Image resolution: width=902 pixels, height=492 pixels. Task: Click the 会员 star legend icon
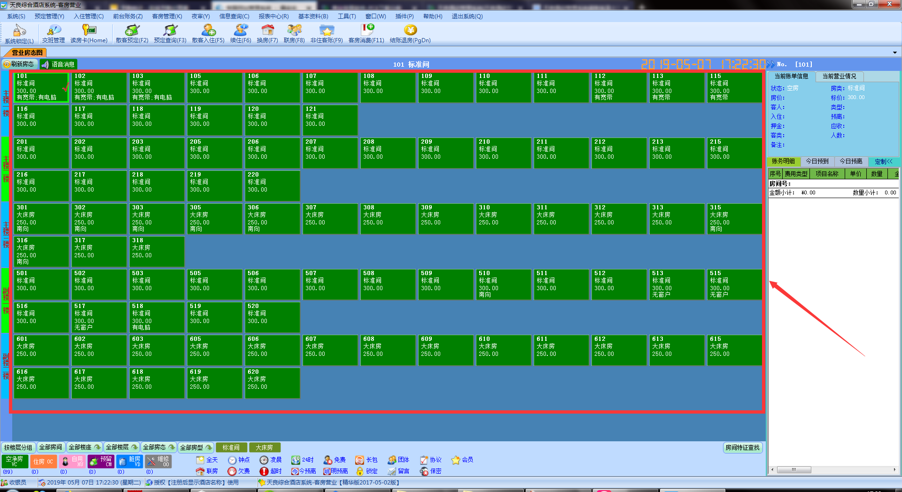456,460
